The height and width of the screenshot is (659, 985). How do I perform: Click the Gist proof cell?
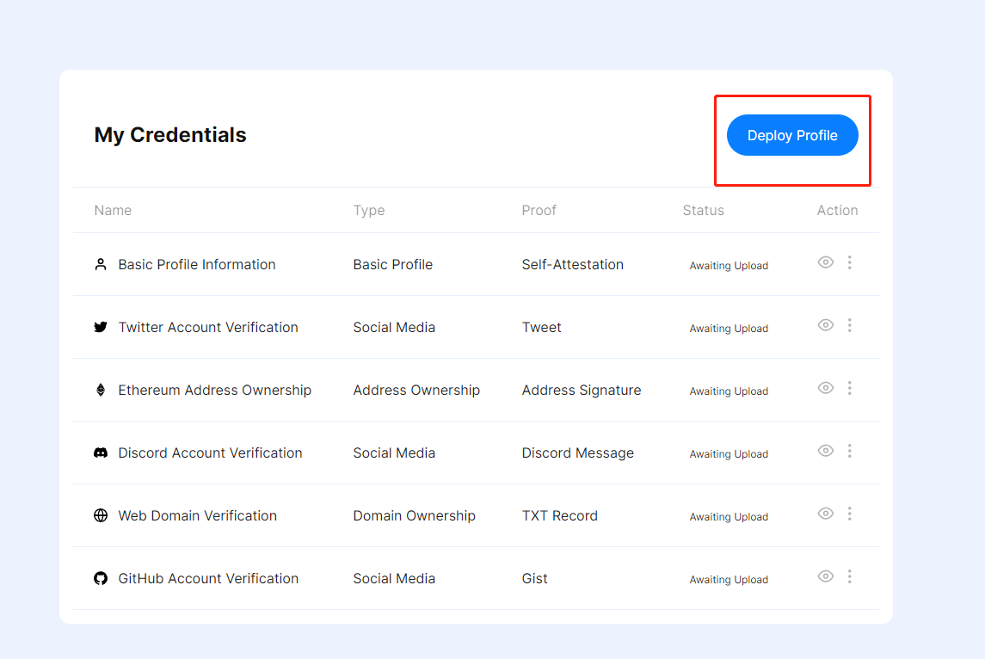coord(534,579)
